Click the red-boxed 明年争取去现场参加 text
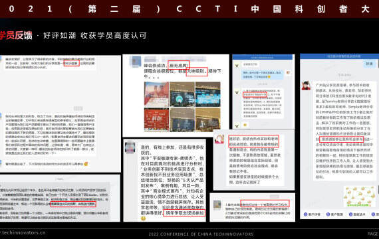The height and width of the screenshot is (239, 379). (184, 213)
